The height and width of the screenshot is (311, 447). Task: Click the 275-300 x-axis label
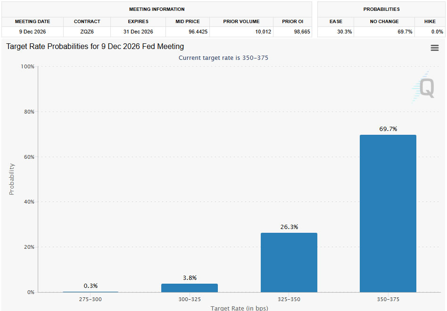point(91,299)
